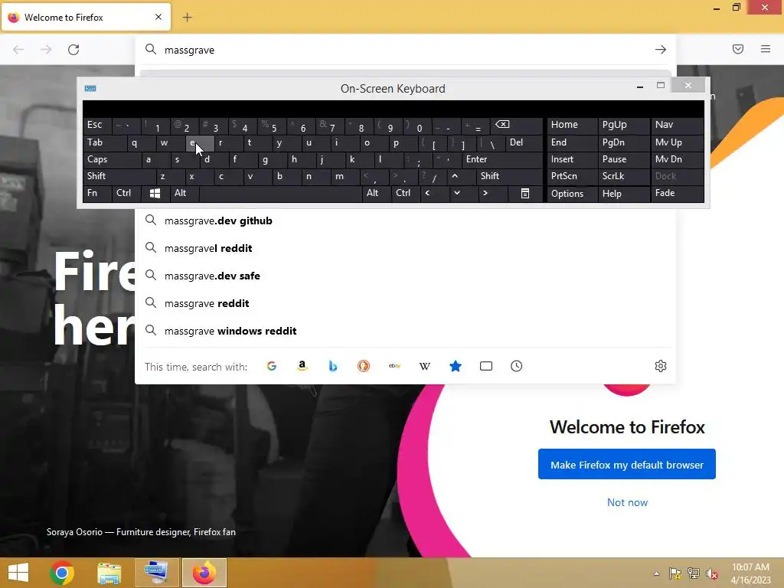Click the backspace key on On-Screen Keyboard

point(515,125)
